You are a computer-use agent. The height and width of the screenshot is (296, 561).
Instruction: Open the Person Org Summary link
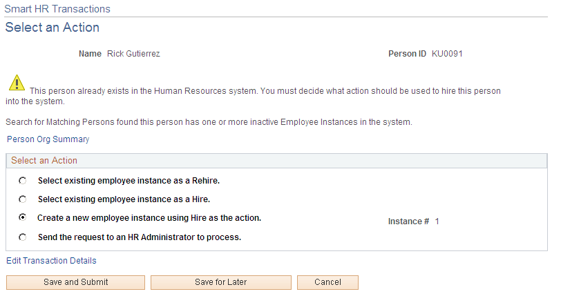[48, 139]
